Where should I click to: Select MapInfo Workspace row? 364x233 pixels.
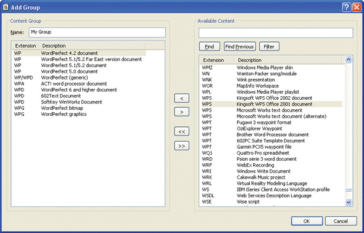[271, 86]
